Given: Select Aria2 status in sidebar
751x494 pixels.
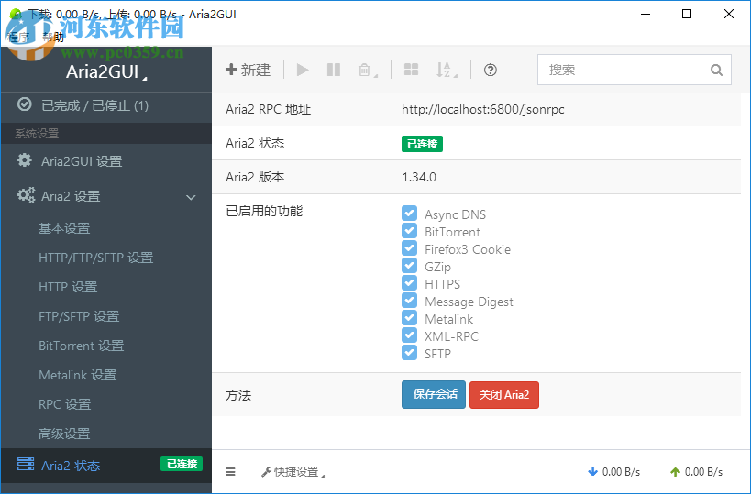Looking at the screenshot, I should 106,465.
